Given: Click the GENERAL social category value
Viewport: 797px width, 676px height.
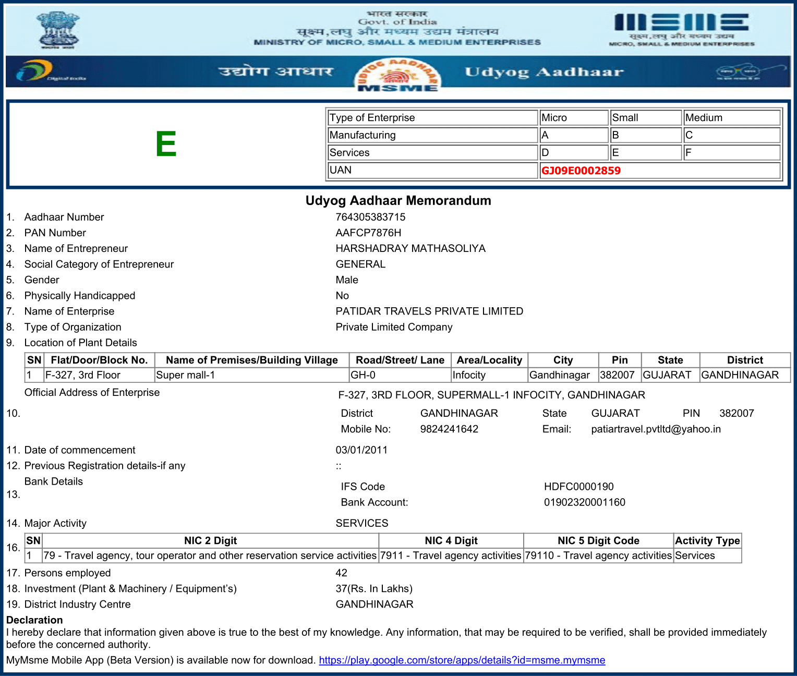Looking at the screenshot, I should pos(360,264).
